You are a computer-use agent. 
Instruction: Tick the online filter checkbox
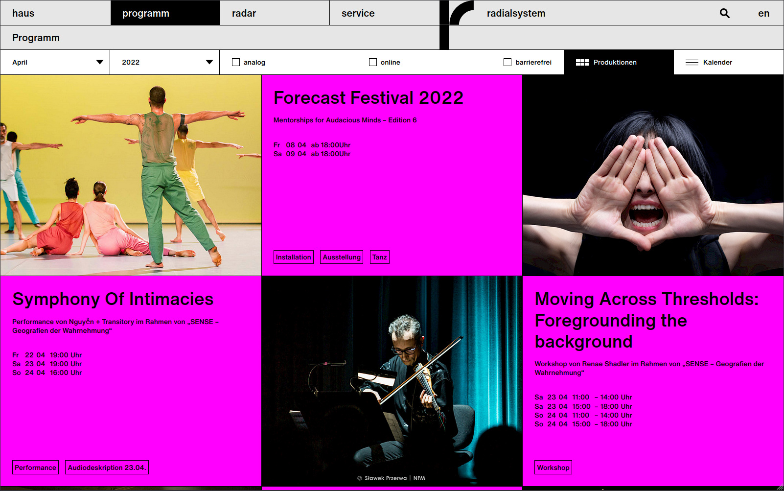click(x=373, y=62)
